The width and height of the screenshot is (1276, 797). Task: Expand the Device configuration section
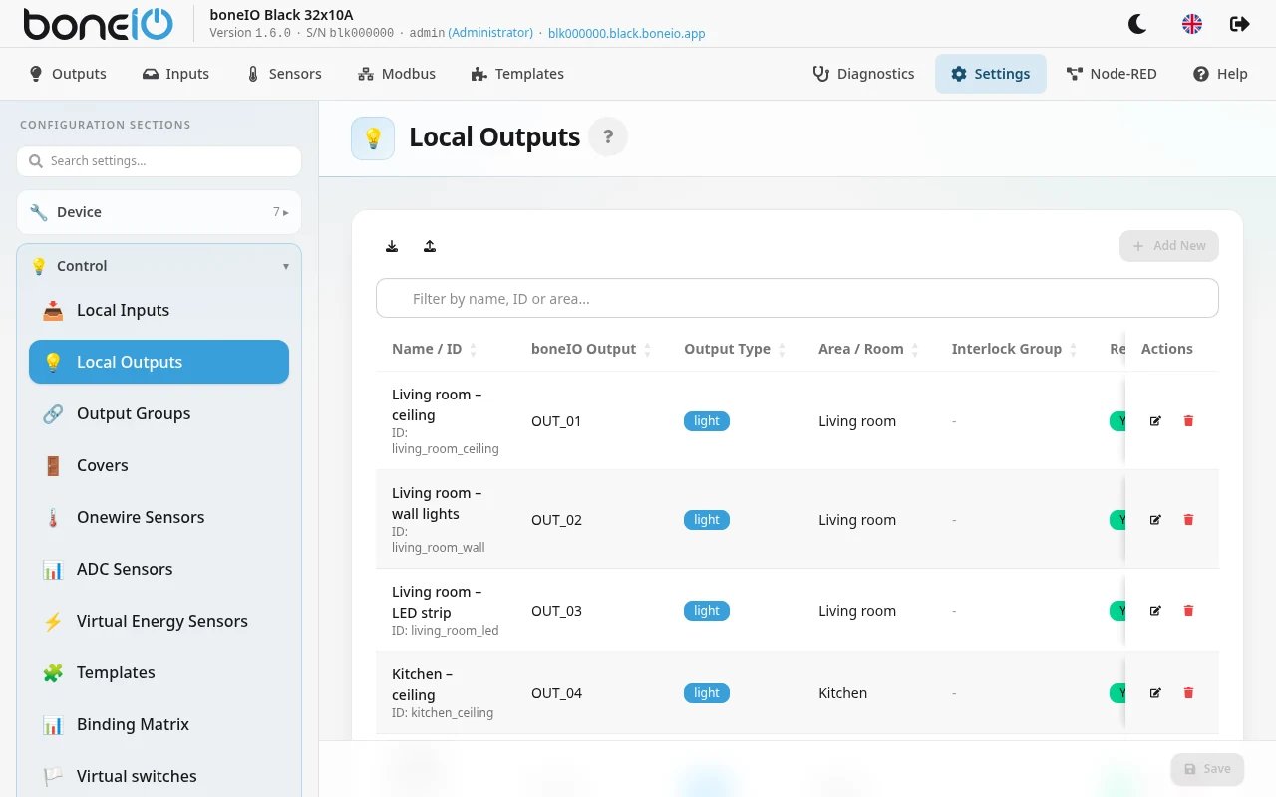pyautogui.click(x=159, y=212)
